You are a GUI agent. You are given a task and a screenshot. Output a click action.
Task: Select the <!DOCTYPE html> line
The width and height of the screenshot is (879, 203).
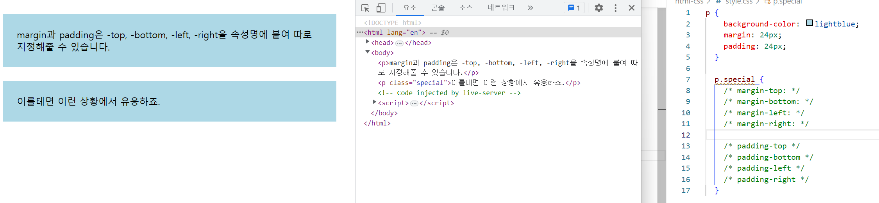tap(393, 23)
